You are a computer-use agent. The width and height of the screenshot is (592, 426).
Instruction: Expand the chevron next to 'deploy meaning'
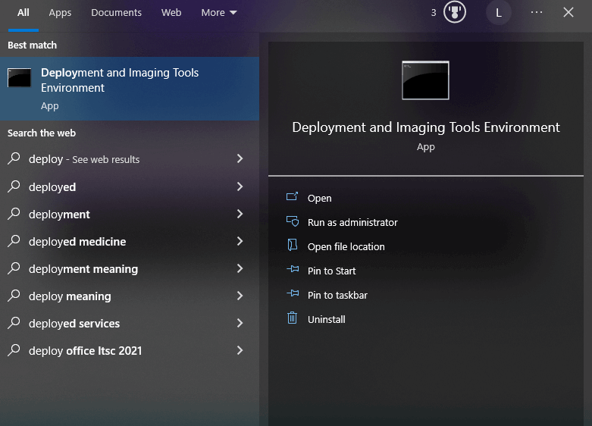point(240,296)
